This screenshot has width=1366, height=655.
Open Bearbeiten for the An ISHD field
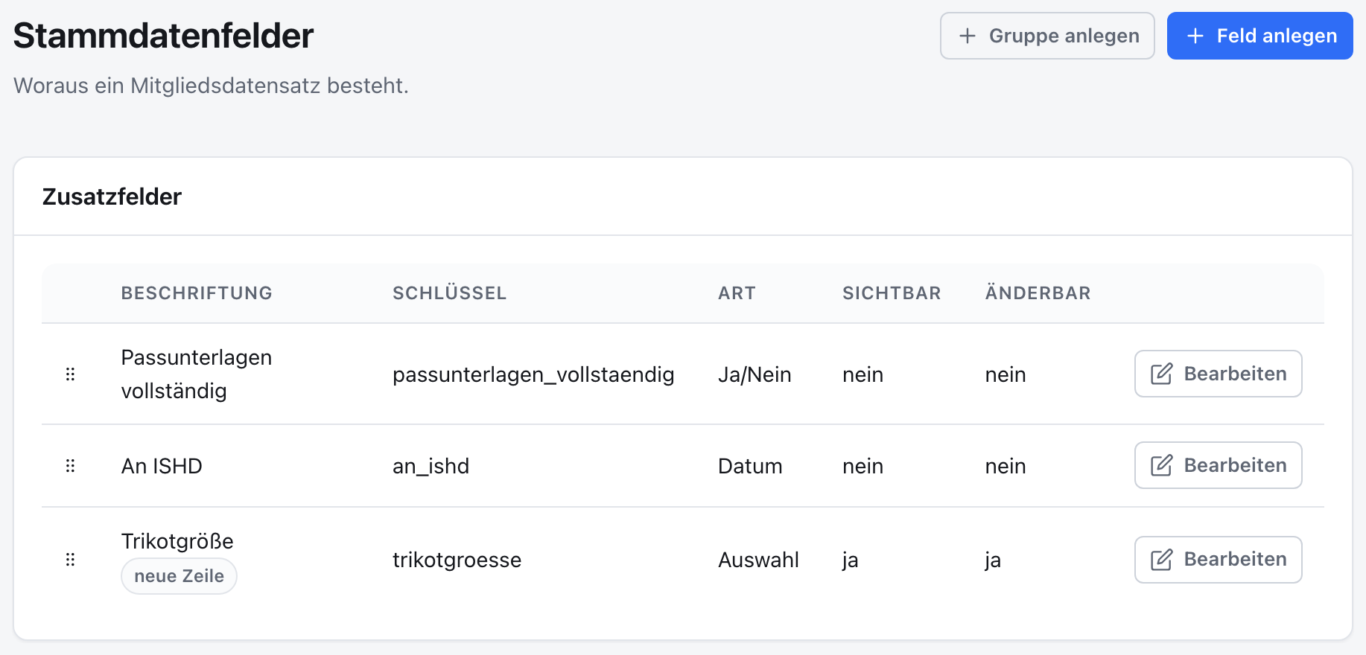pos(1218,465)
